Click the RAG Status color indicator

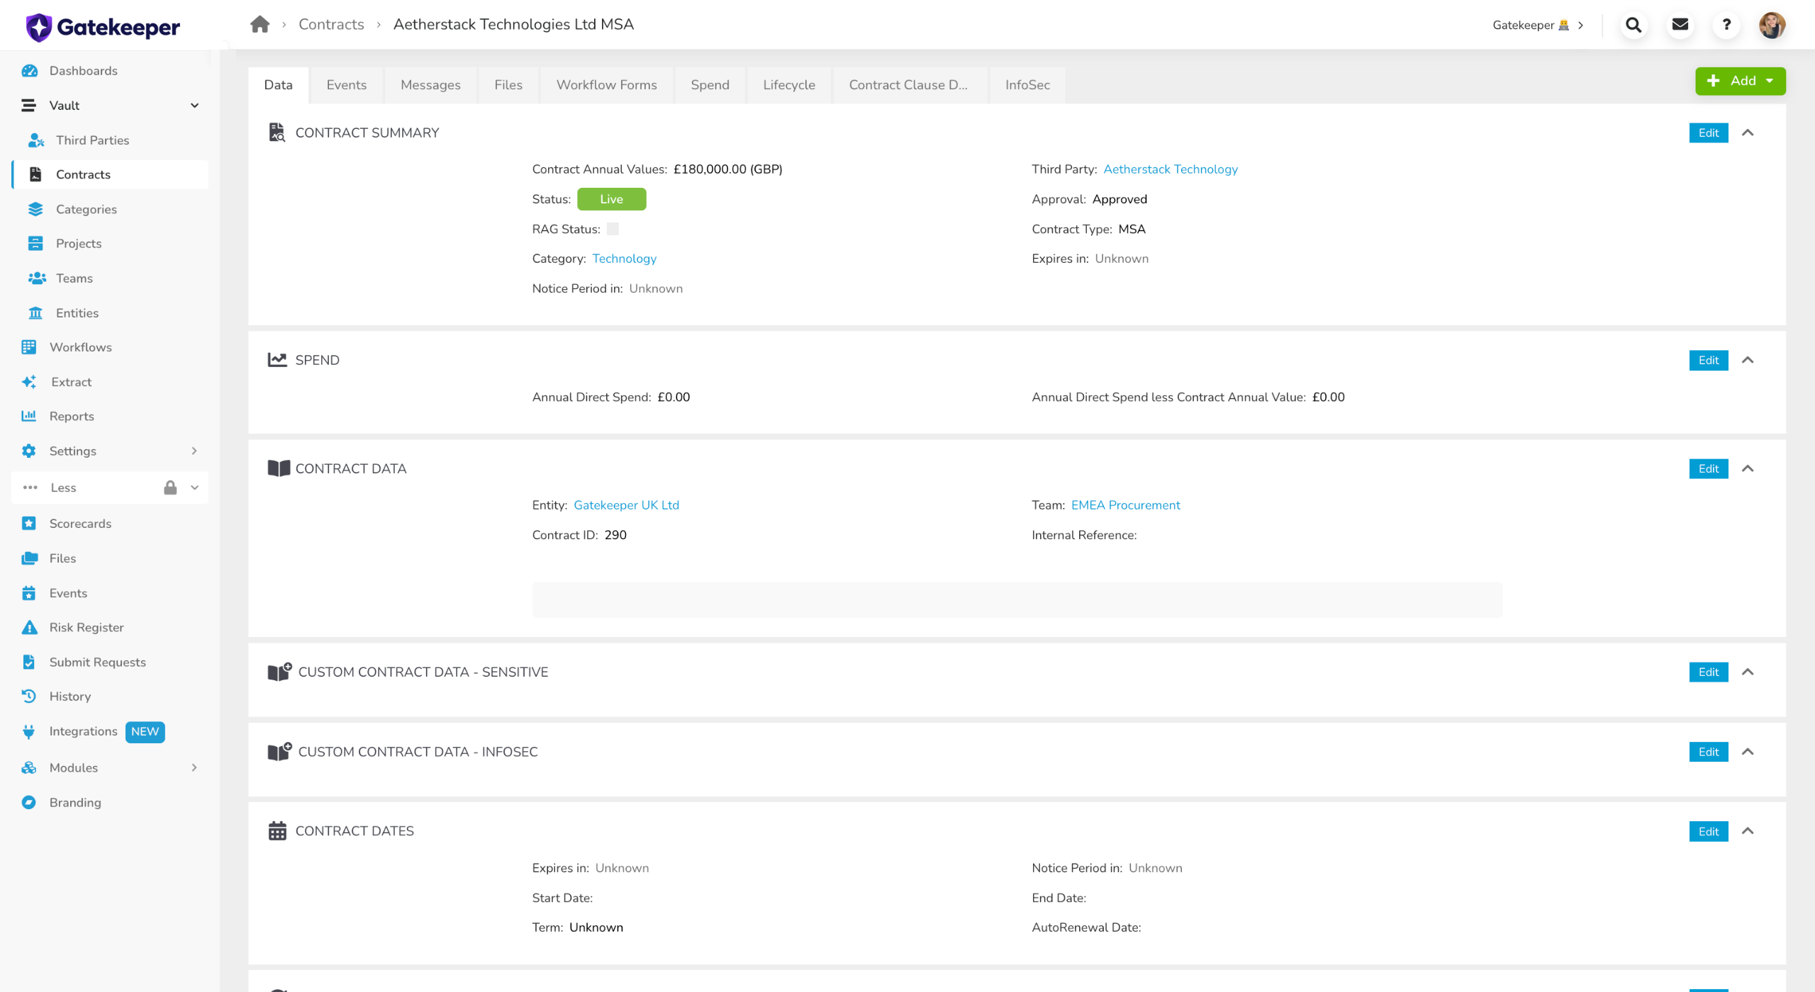tap(613, 229)
